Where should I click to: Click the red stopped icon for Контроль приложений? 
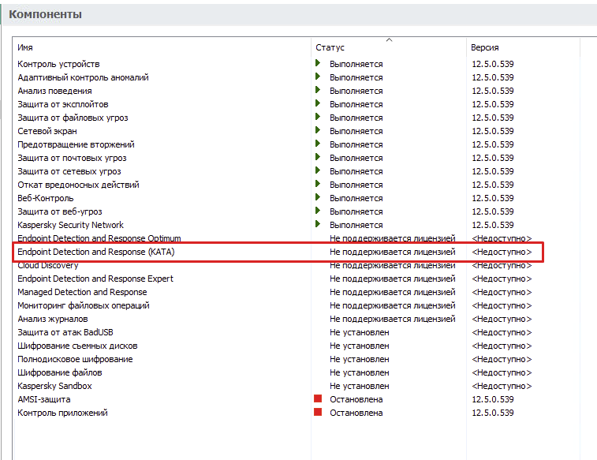tap(318, 412)
